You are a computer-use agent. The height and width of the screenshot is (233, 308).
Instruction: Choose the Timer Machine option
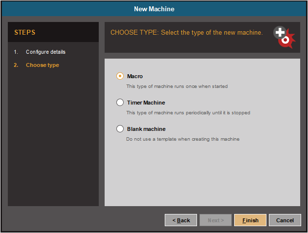pos(120,103)
